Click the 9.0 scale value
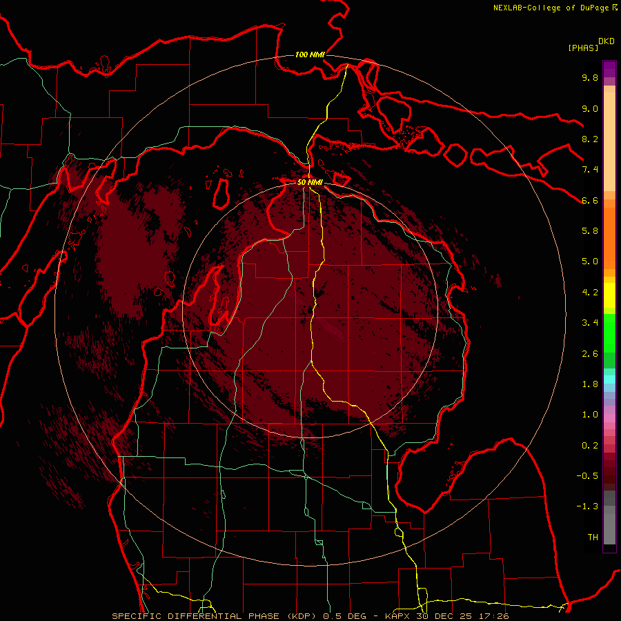The width and height of the screenshot is (621, 621). pos(590,108)
